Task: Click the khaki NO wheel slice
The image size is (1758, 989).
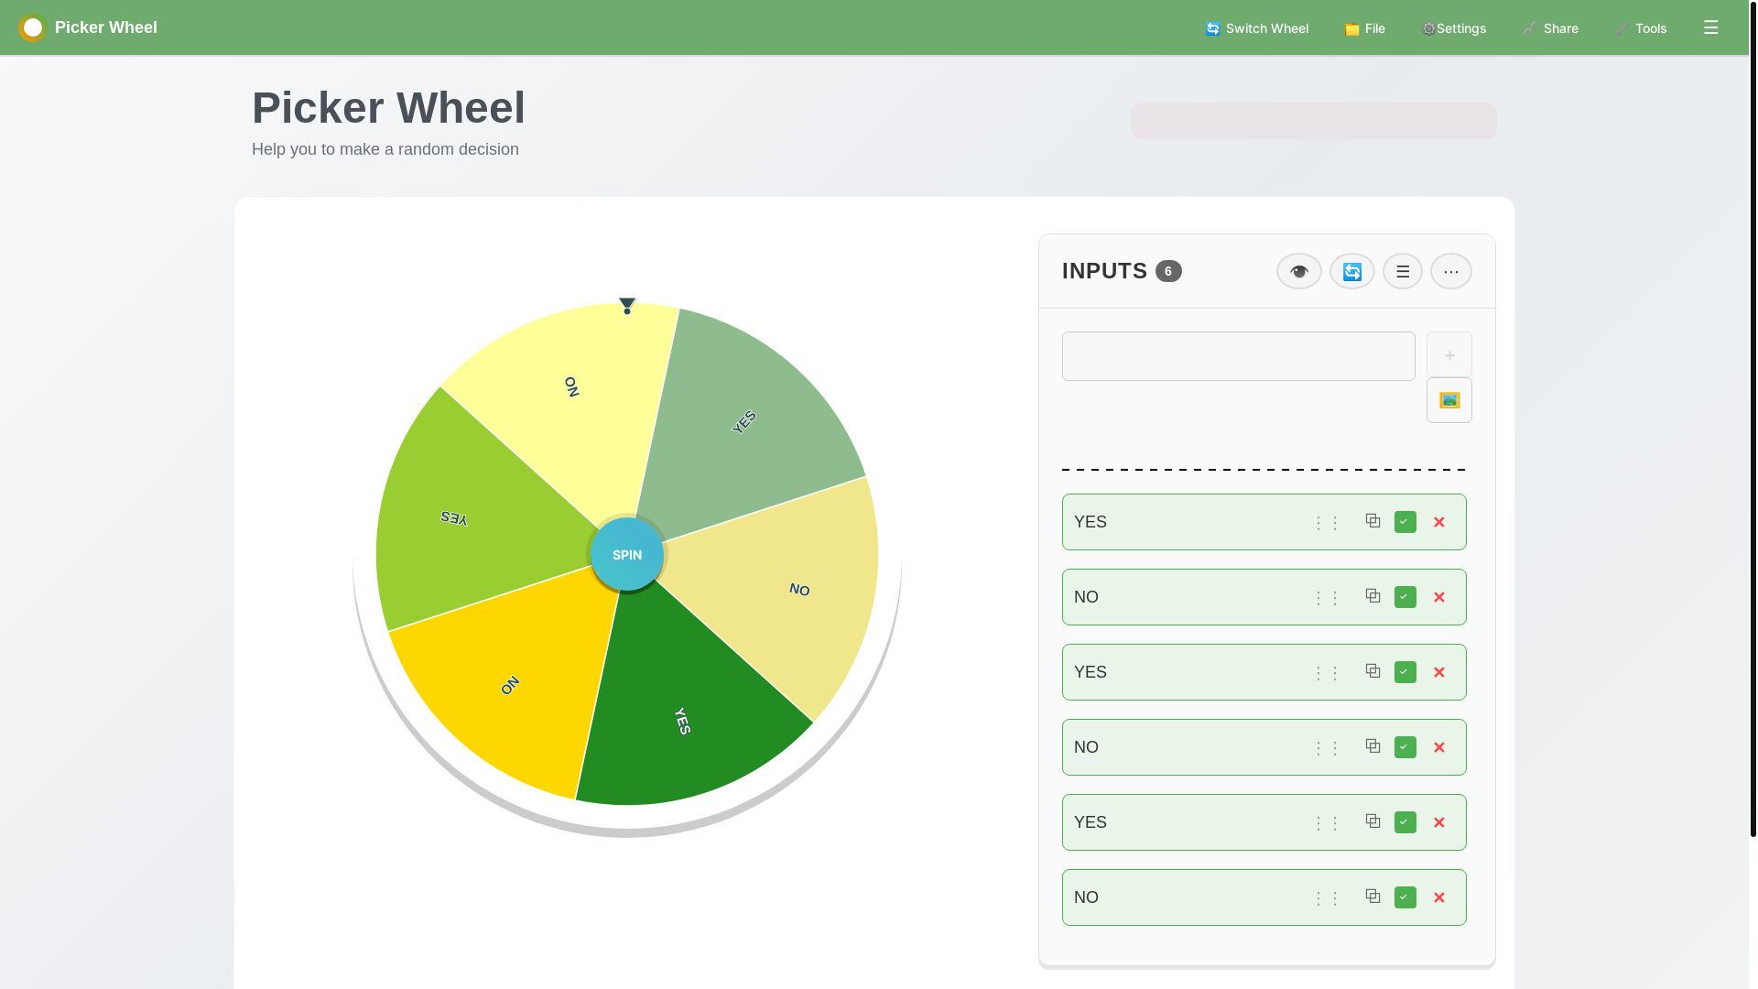Action: tap(799, 590)
